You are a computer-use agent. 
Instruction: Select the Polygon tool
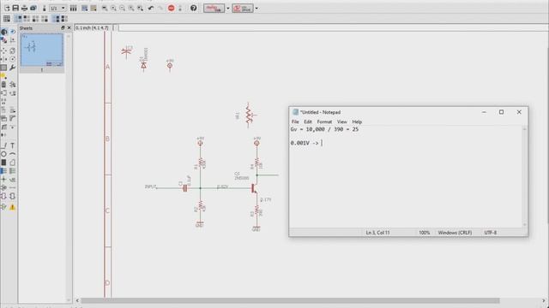13,163
